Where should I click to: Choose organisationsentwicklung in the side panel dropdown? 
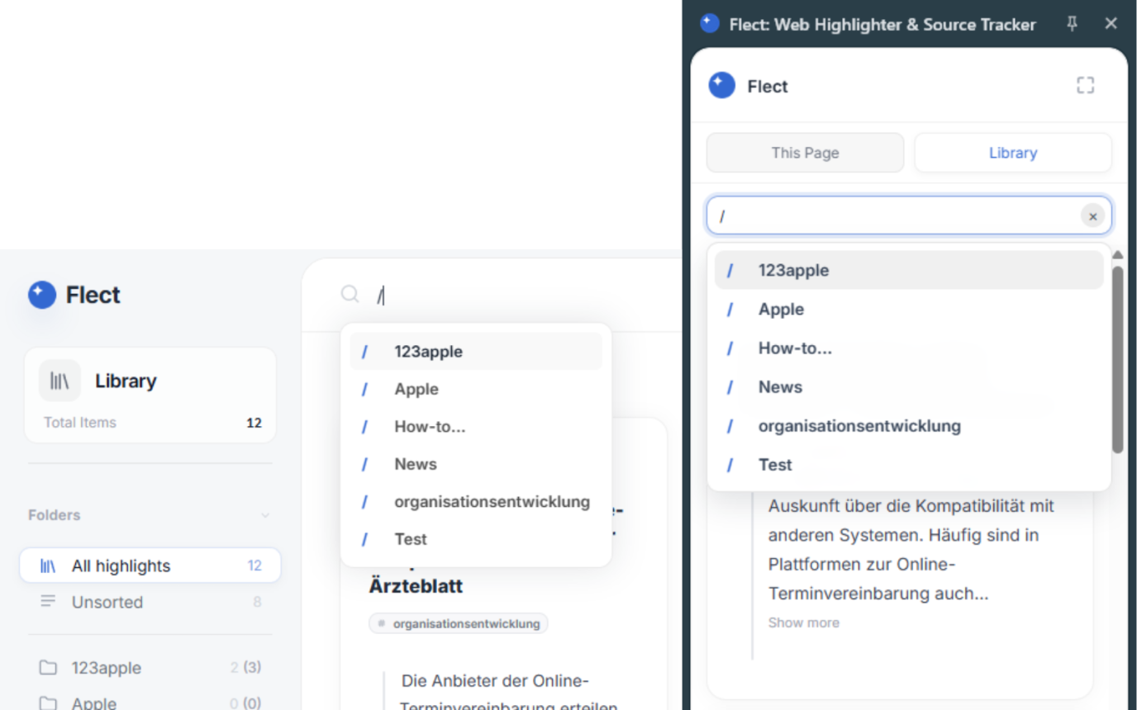click(859, 426)
